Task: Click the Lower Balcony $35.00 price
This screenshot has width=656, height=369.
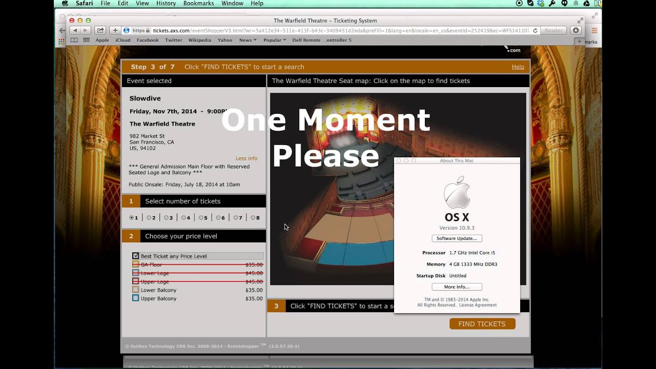Action: 254,290
